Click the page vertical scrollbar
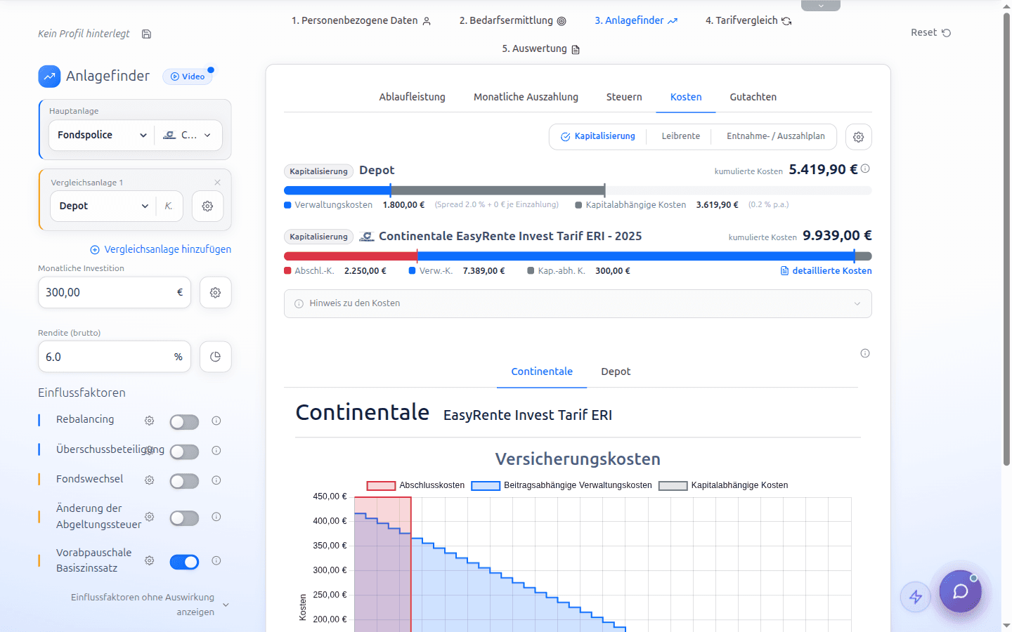 pyautogui.click(x=1006, y=239)
